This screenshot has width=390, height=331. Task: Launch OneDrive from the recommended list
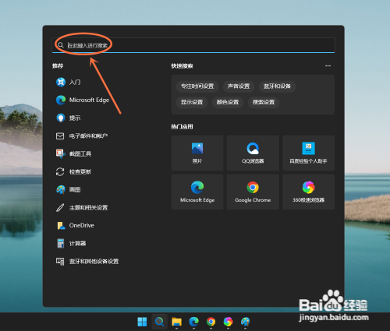coord(75,225)
